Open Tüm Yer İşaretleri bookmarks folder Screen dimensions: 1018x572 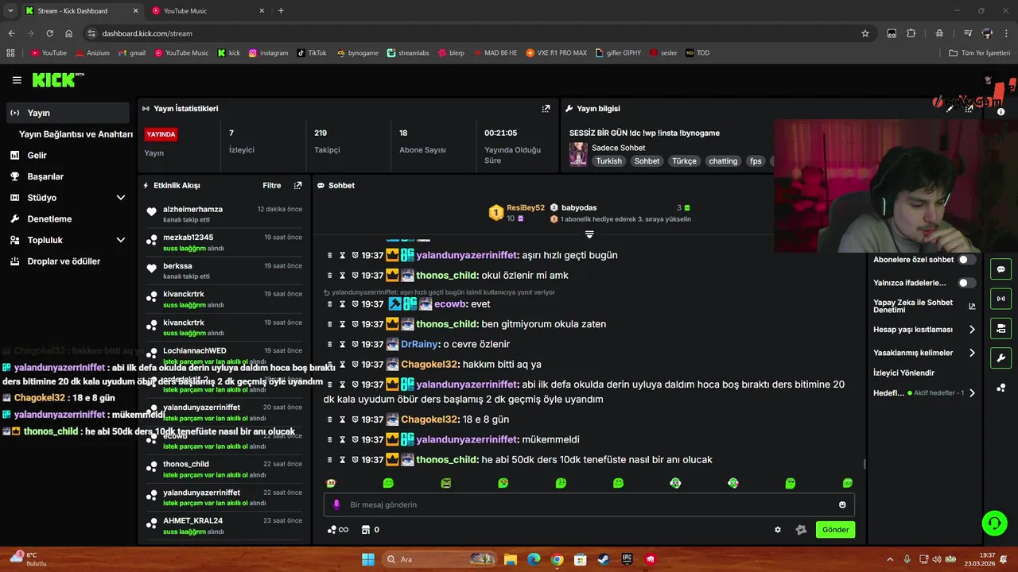pyautogui.click(x=980, y=53)
